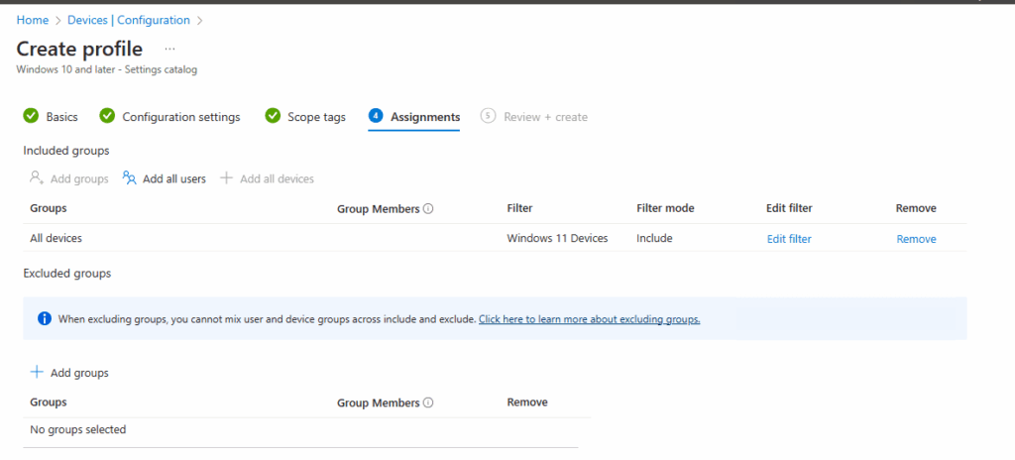The height and width of the screenshot is (460, 1015).
Task: Open the Configuration settings step
Action: pos(180,117)
